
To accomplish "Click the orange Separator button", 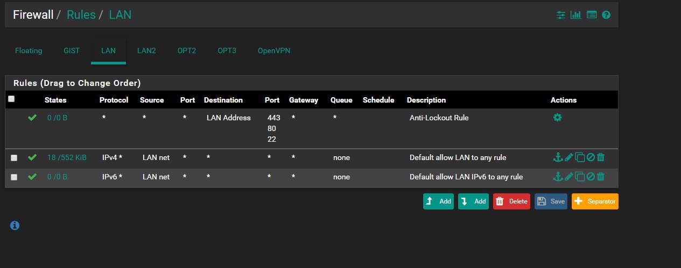I will click(x=595, y=201).
